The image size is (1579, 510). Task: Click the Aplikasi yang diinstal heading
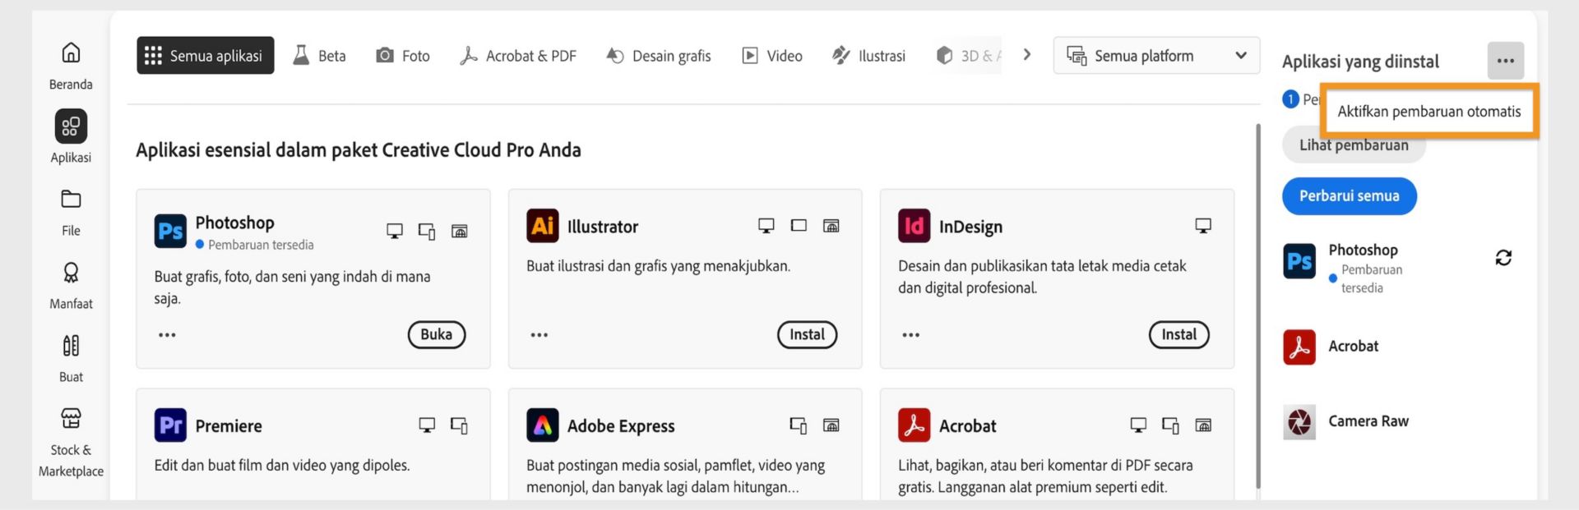click(x=1360, y=62)
